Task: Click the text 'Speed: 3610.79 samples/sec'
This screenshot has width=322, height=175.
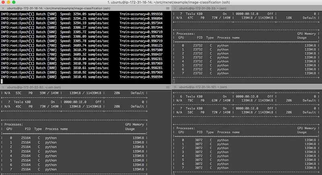Action: [x=85, y=50]
